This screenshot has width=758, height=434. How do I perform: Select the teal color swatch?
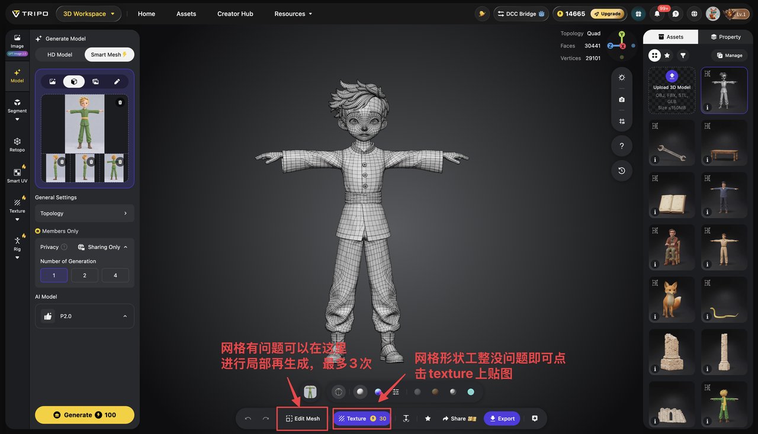(x=471, y=392)
